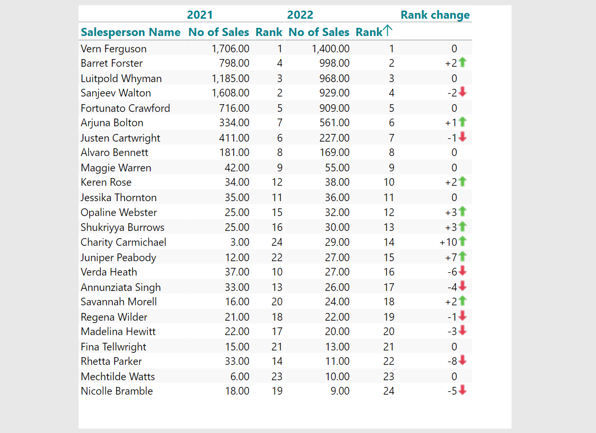Screen dimensions: 596x433
Task: Click green up arrow in Arjuna Bolton row
Action: click(x=463, y=122)
